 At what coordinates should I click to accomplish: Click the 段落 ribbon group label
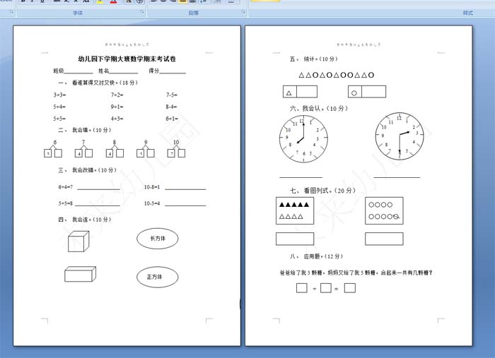(x=193, y=13)
